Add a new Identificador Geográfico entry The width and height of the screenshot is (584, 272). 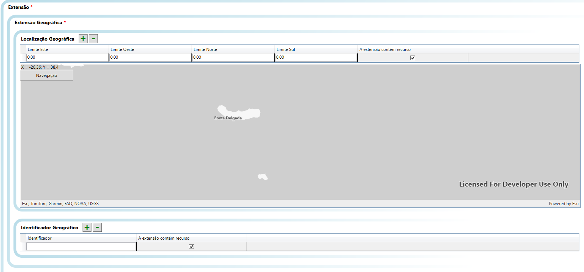tap(87, 227)
